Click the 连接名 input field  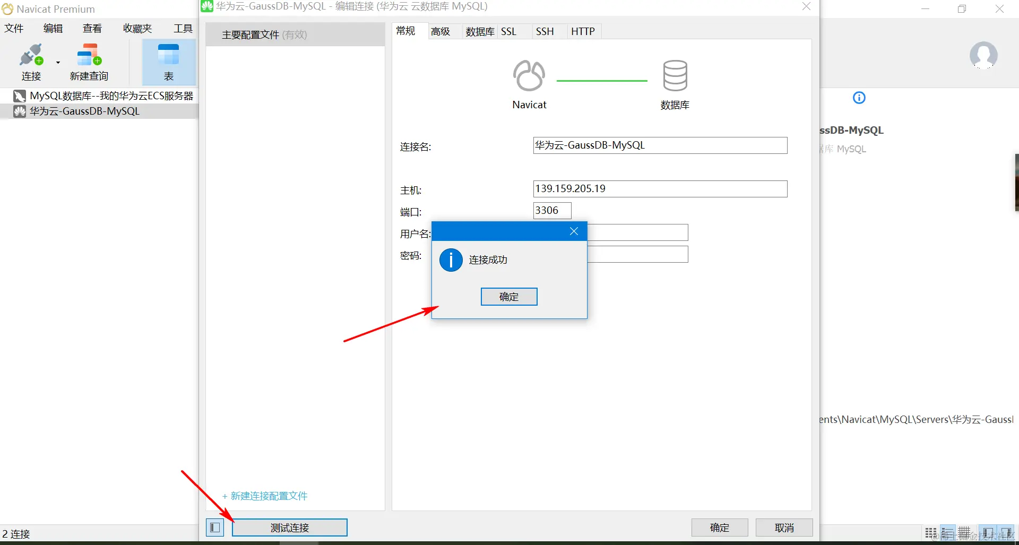660,145
